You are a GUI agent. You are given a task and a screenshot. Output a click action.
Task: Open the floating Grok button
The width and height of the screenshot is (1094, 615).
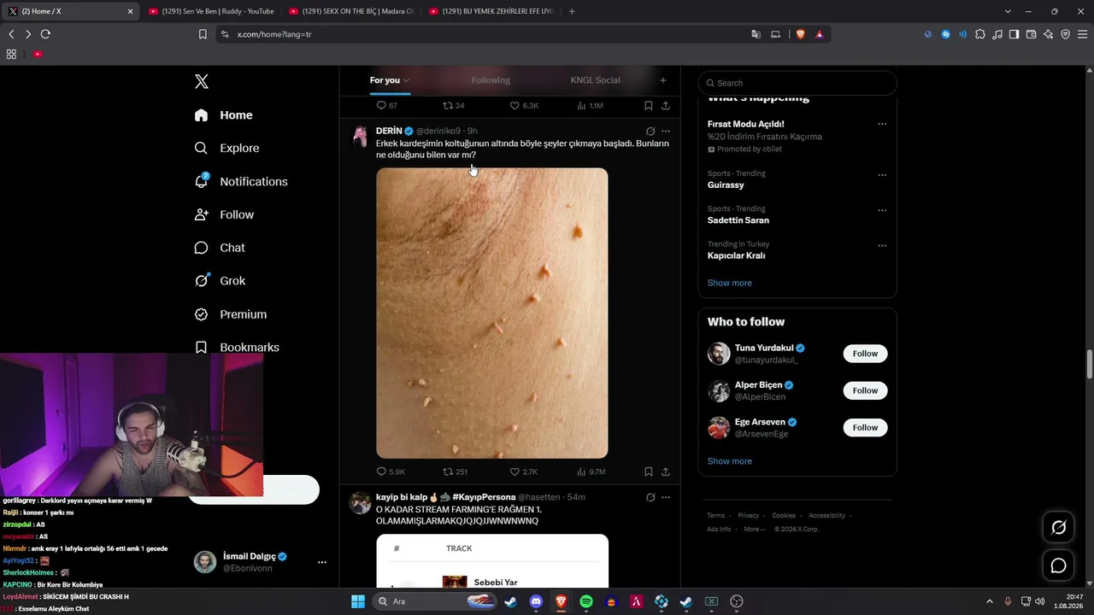(x=1058, y=528)
